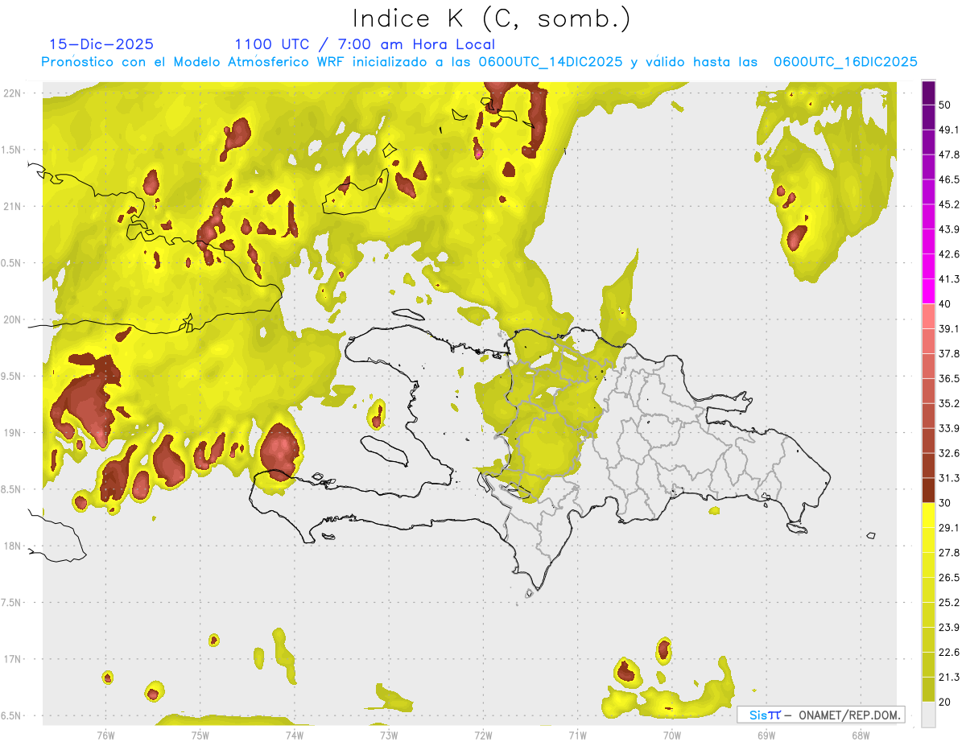Select the "37.8" legend value
This screenshot has height=746, width=966.
click(x=949, y=354)
